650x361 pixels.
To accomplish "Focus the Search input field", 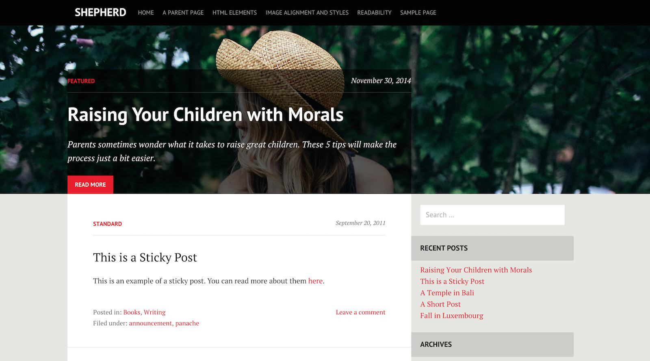I will (492, 215).
